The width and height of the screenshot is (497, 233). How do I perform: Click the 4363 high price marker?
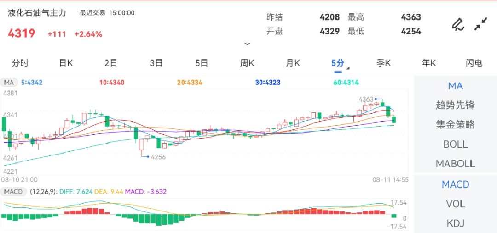(367, 99)
